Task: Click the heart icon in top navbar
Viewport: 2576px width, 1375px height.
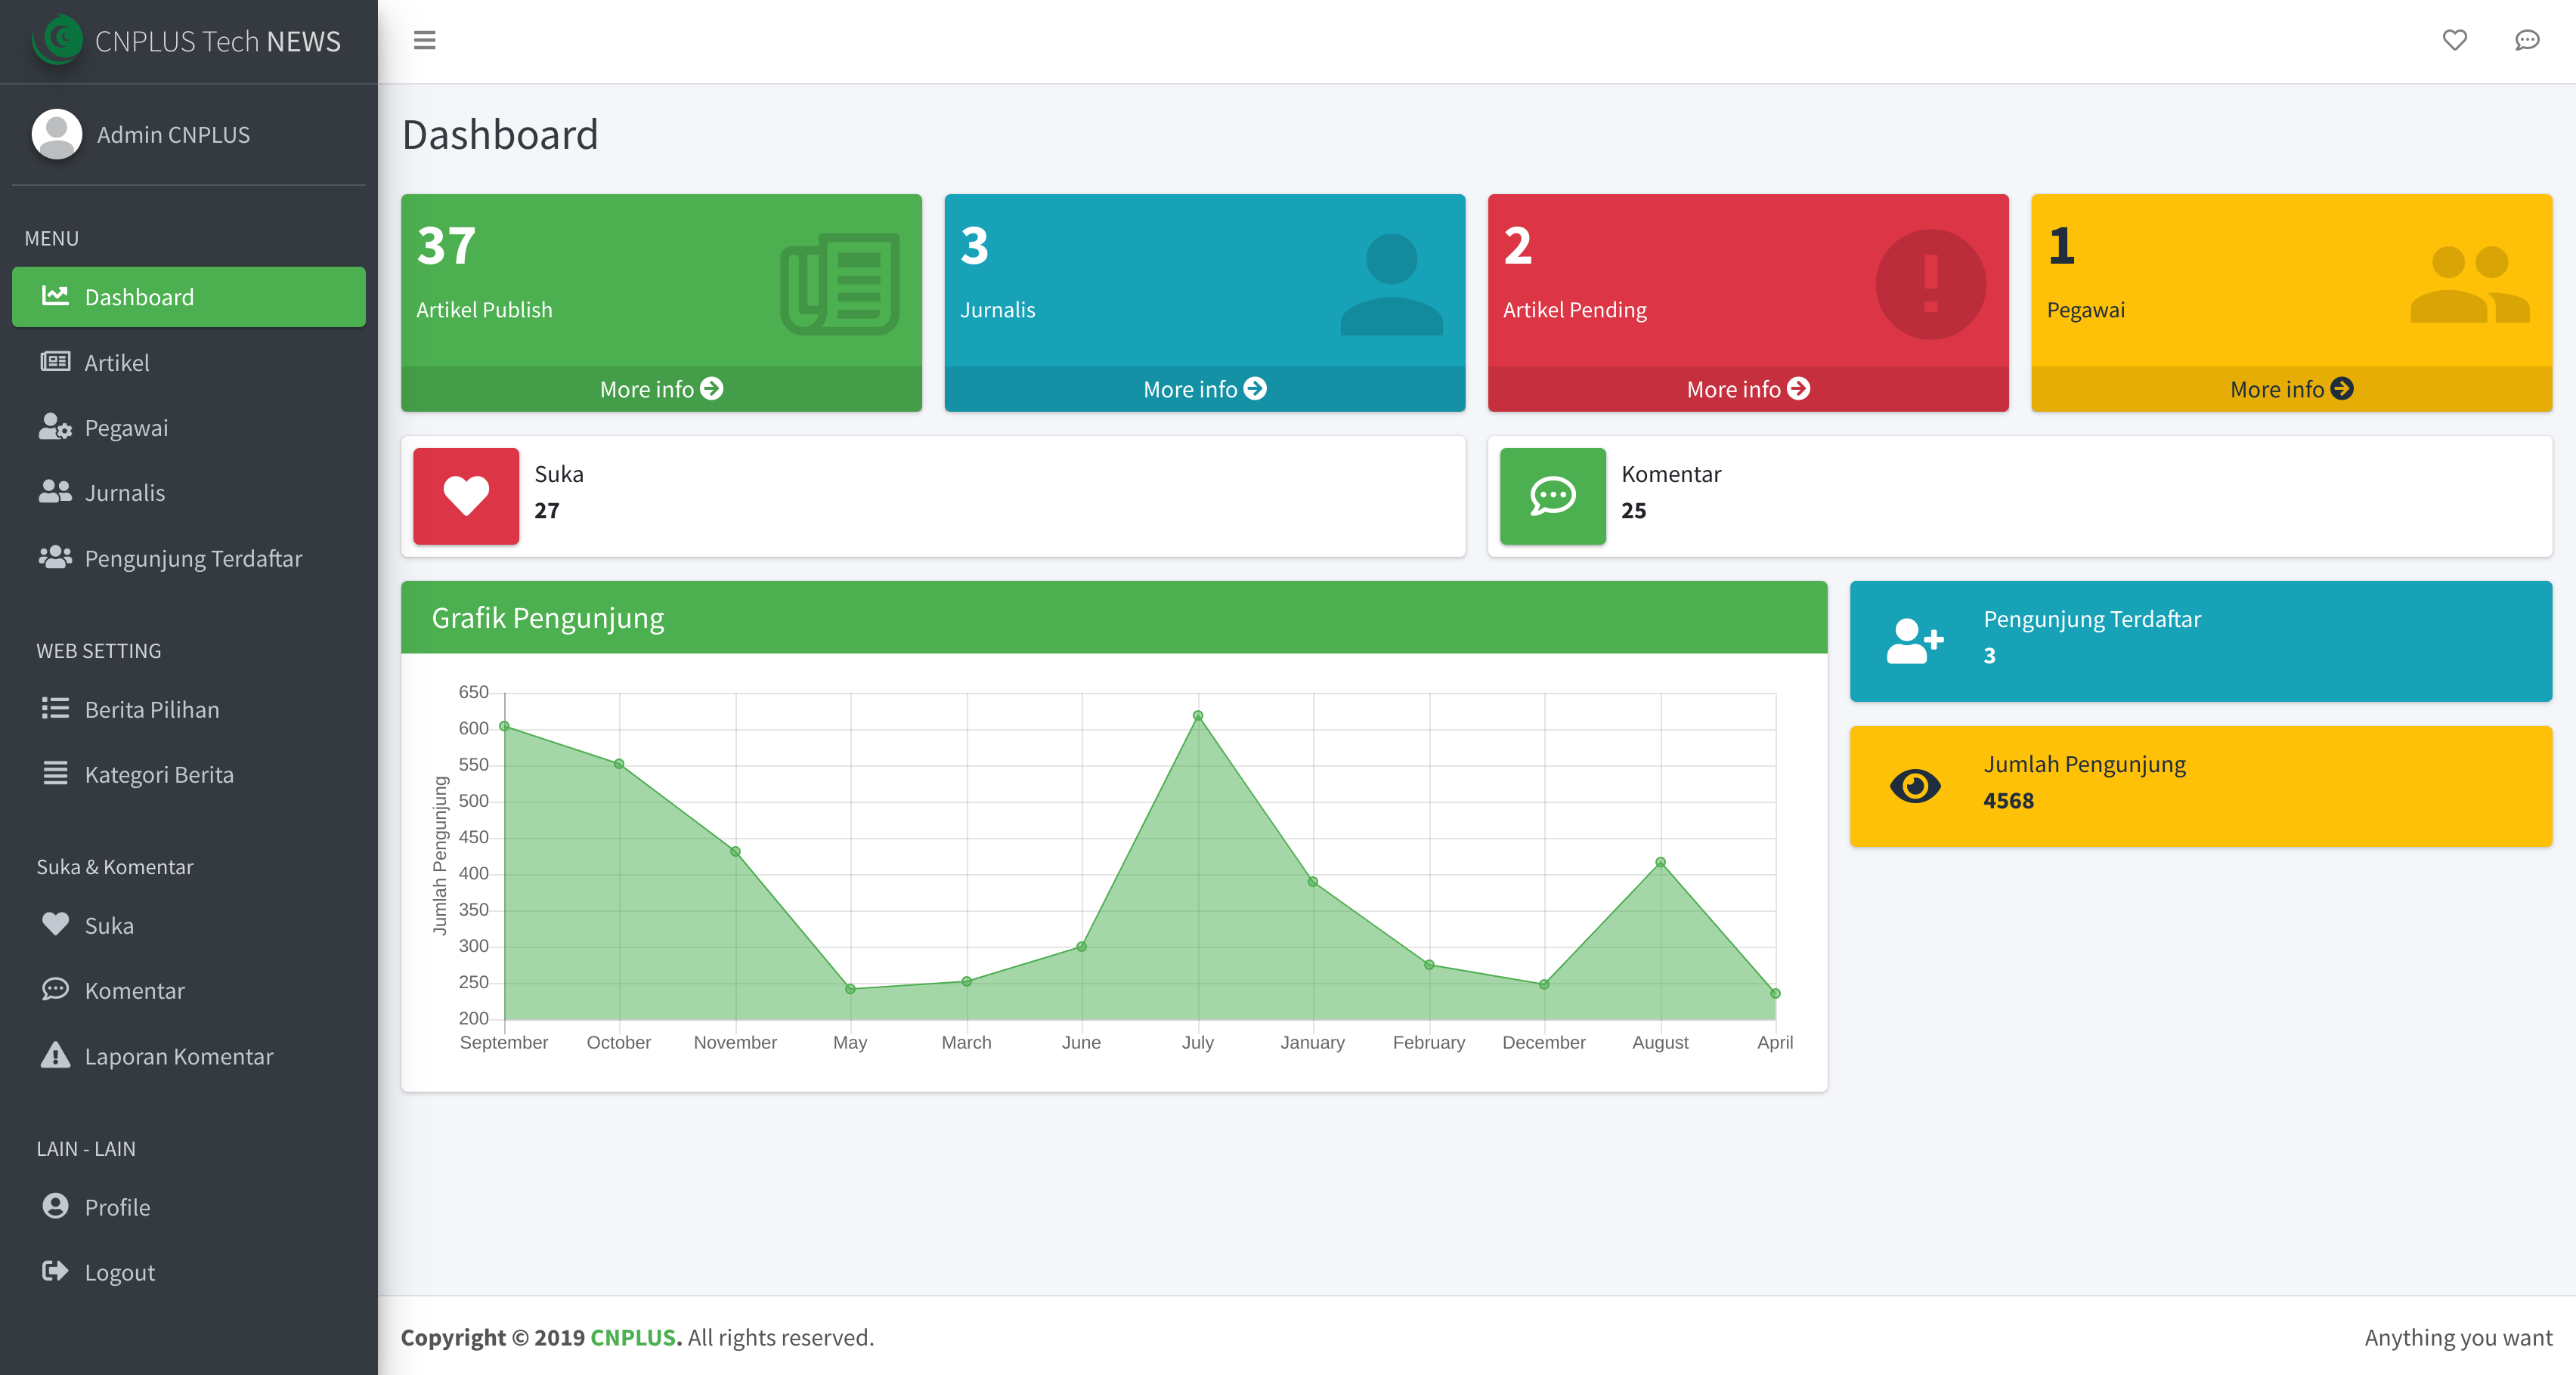Action: [x=2454, y=40]
